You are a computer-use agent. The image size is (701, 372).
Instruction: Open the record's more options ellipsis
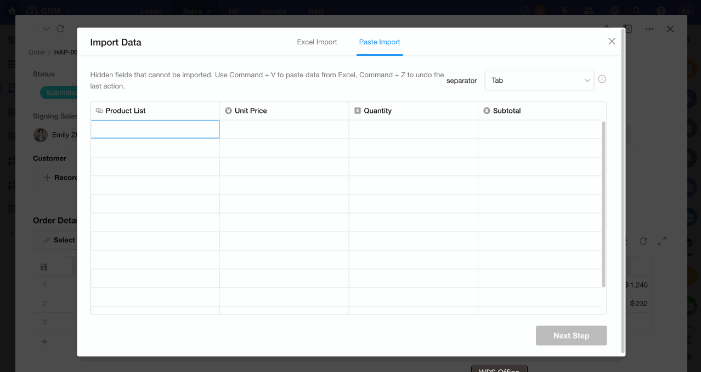pos(649,29)
